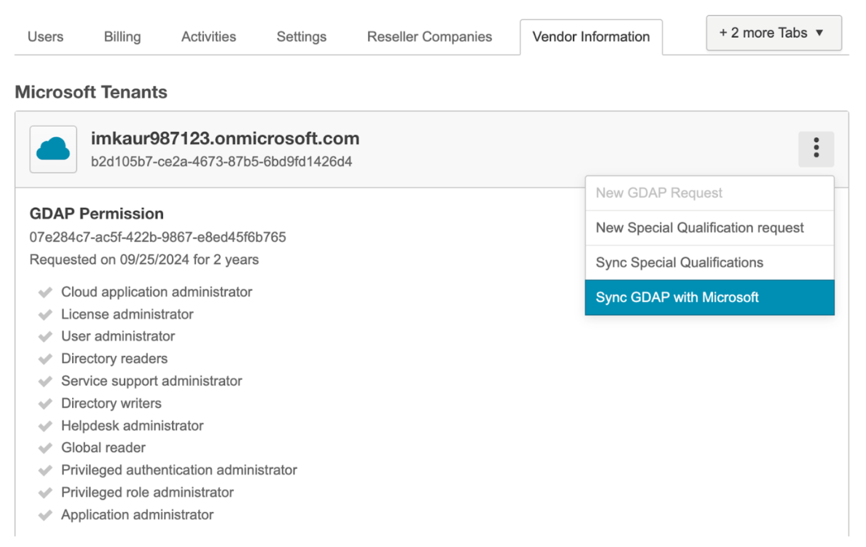Go to the Activities tab

point(208,37)
